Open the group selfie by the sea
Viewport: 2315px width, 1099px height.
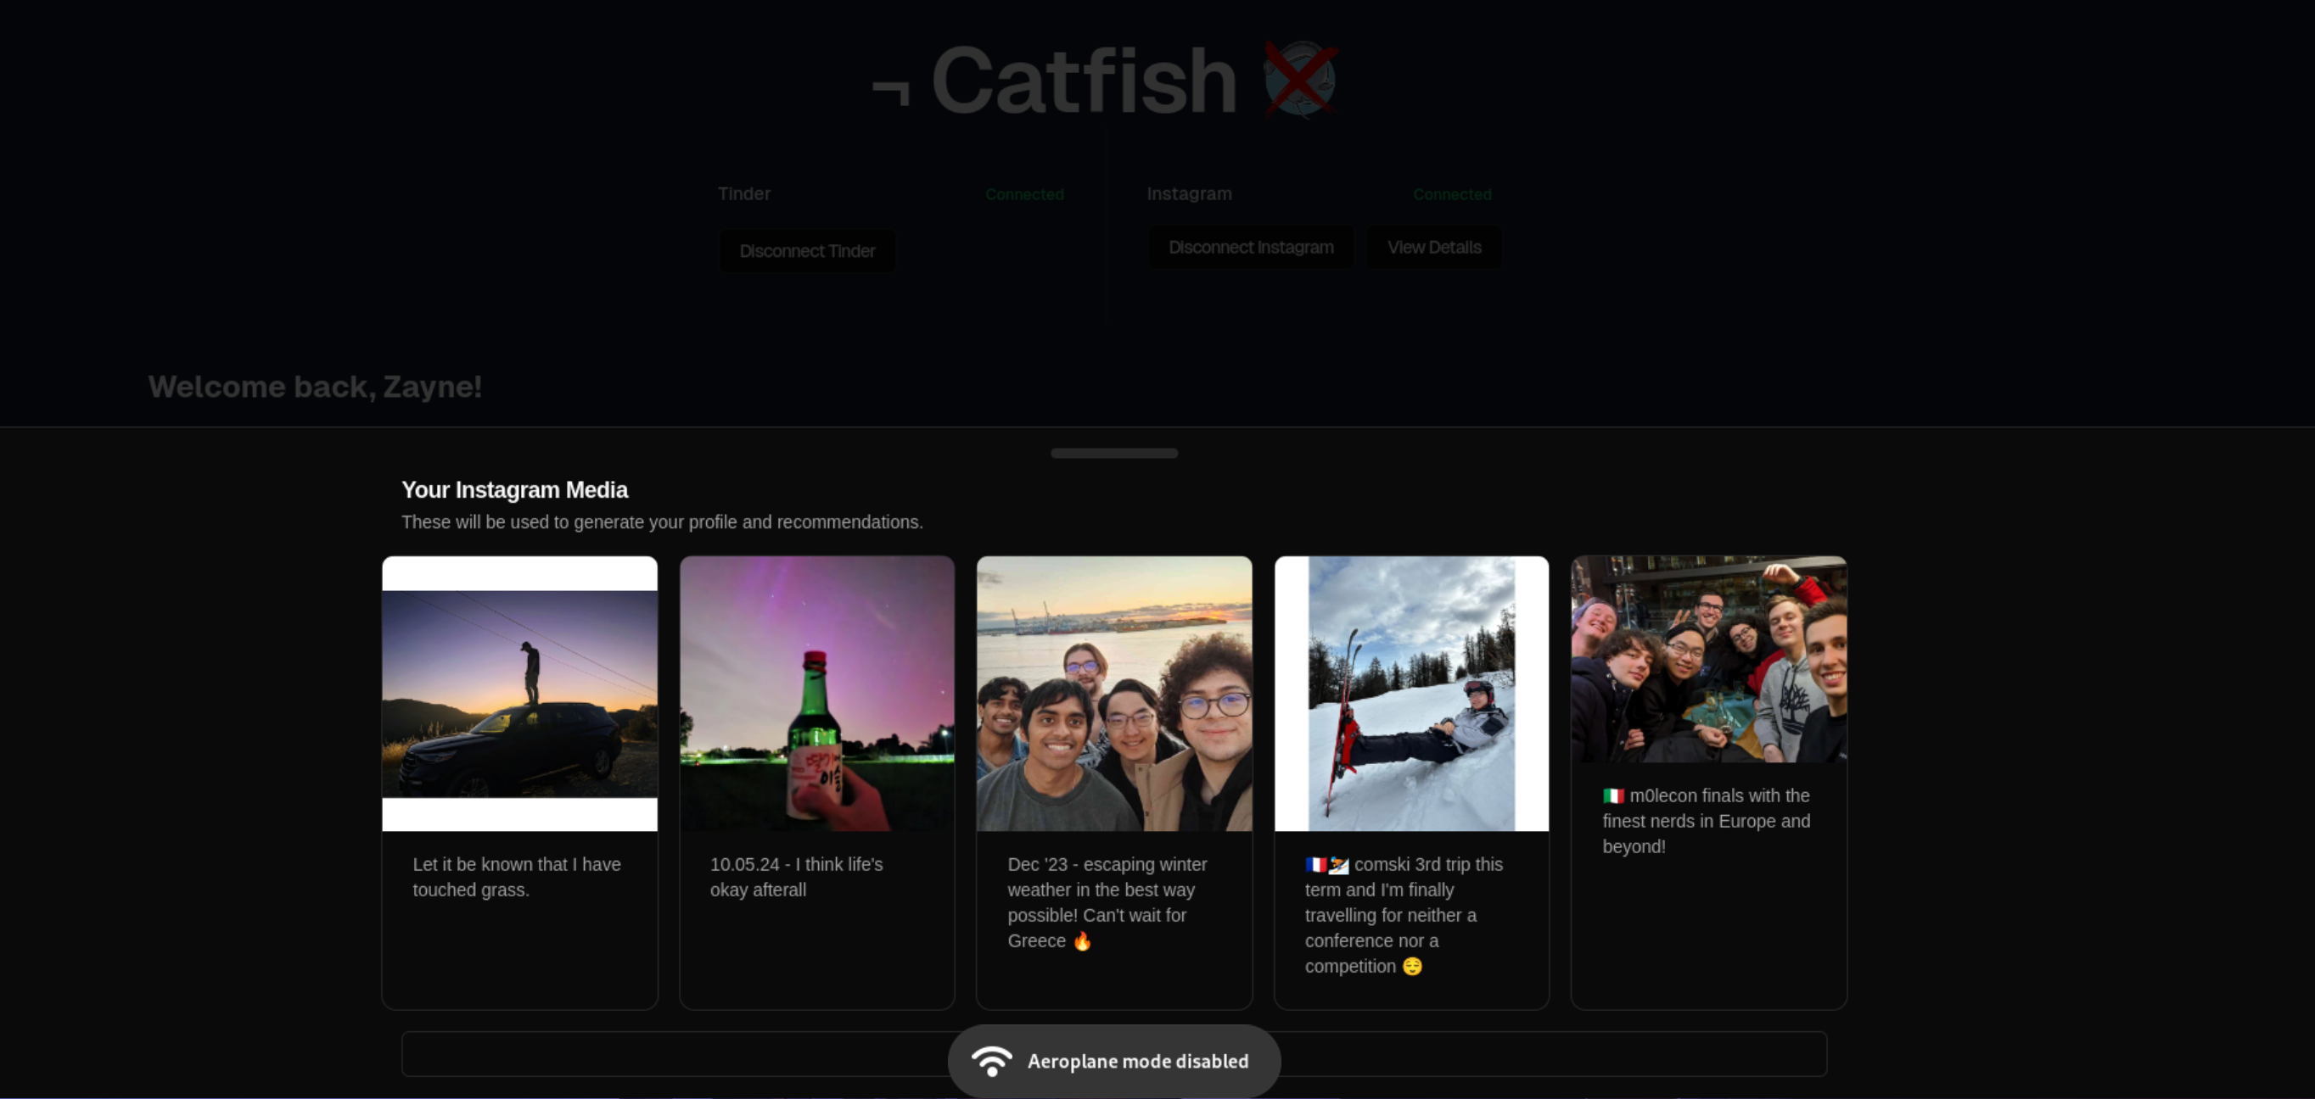pos(1113,693)
